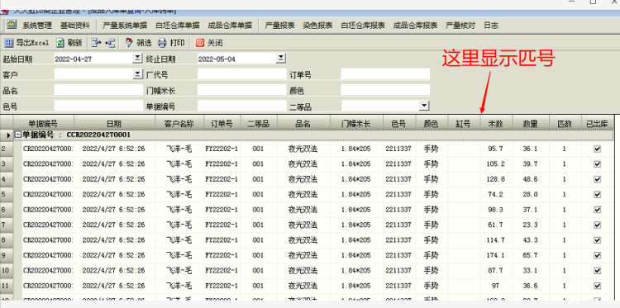
Task: Open the 产量系统单据 menu
Action: pos(125,26)
